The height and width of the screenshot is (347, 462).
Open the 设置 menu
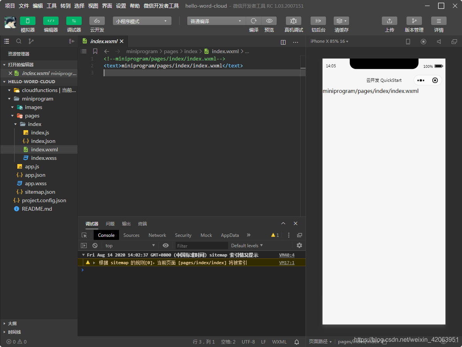coord(121,6)
